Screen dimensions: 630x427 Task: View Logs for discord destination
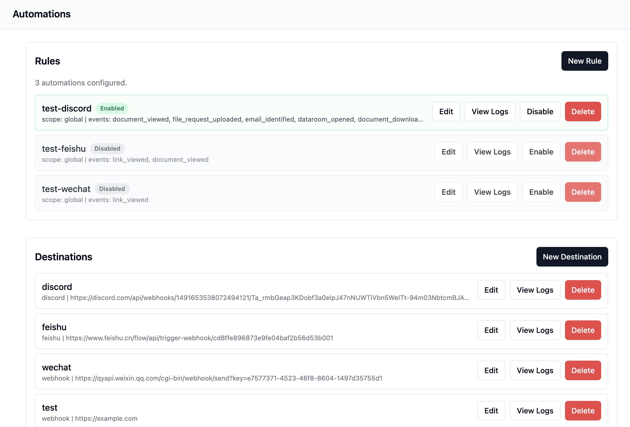pyautogui.click(x=535, y=290)
